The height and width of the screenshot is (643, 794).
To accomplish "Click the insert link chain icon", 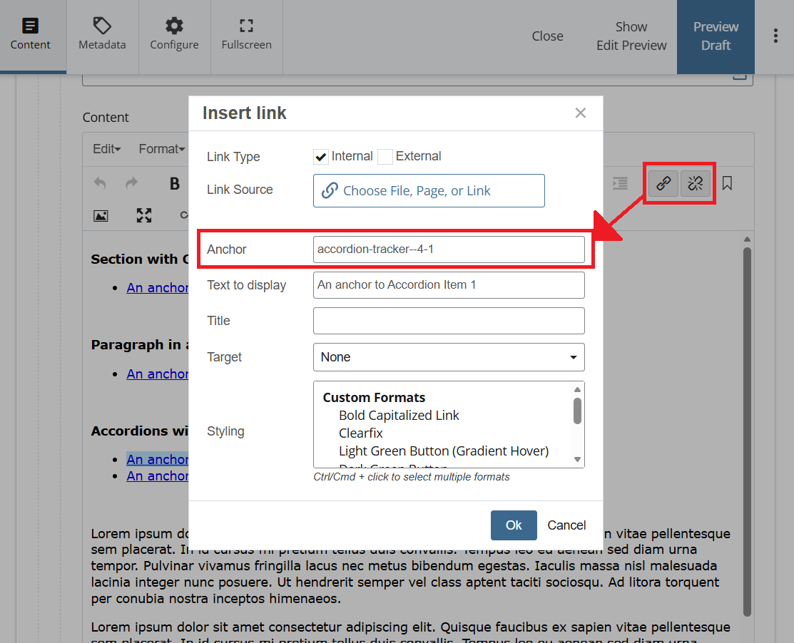I will click(663, 184).
